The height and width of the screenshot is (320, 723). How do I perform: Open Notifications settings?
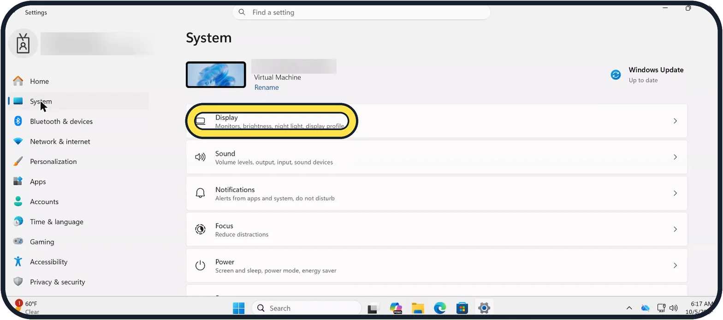437,193
